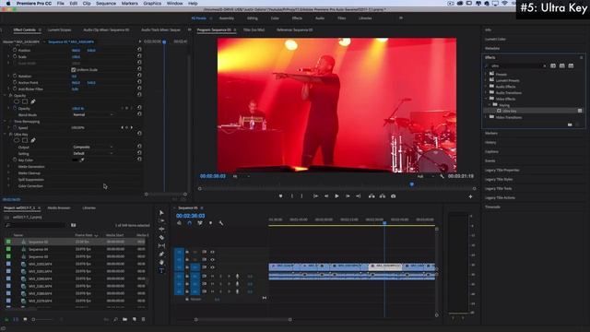Viewport: 590px width, 332px height.
Task: Open the Markers panel
Action: 491,133
